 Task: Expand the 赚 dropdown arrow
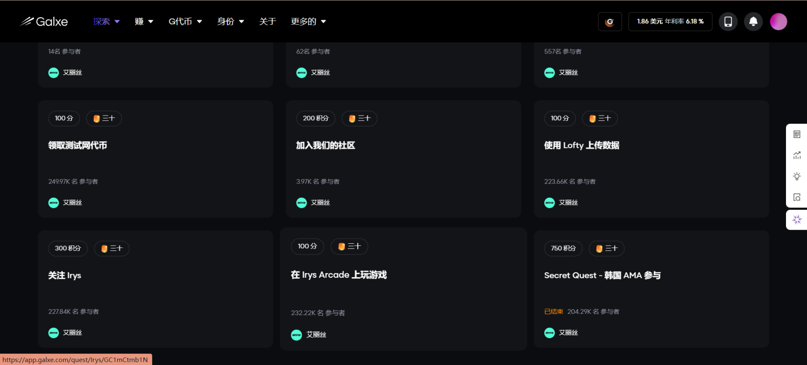[151, 21]
